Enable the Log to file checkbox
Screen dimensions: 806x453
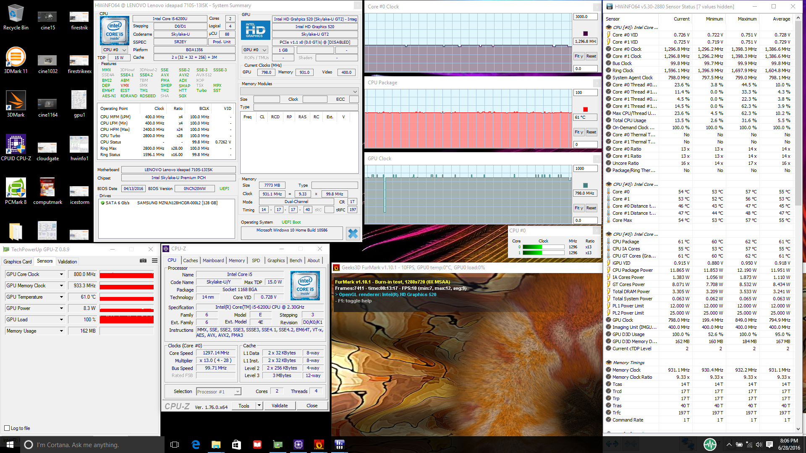(x=7, y=428)
